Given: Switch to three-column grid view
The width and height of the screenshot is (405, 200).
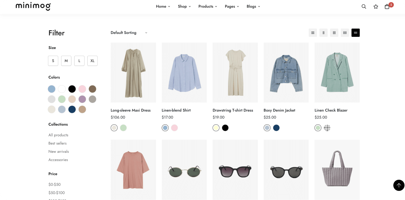Looking at the screenshot, I should [x=334, y=33].
